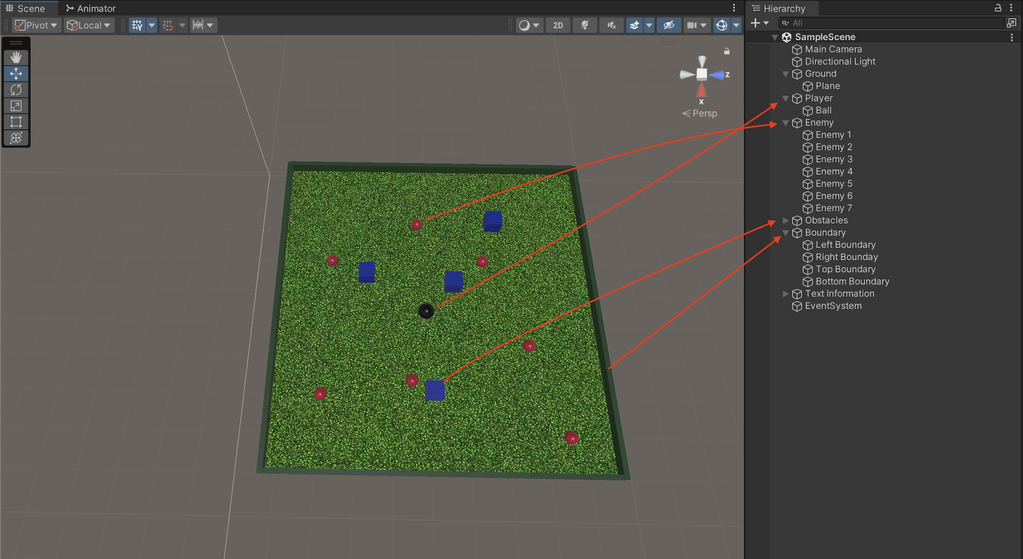
Task: Toggle grid visibility in the Scene view
Action: pyautogui.click(x=137, y=25)
